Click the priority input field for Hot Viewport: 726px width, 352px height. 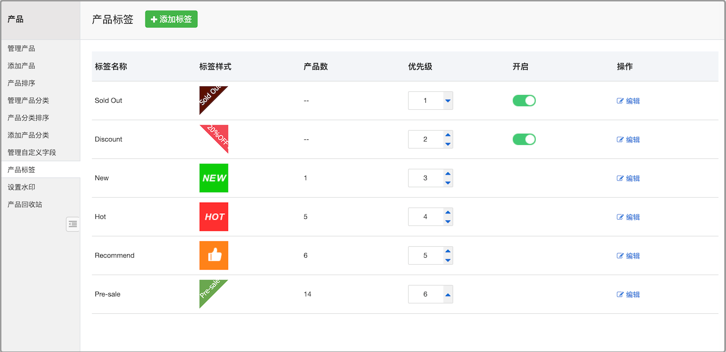tap(425, 216)
